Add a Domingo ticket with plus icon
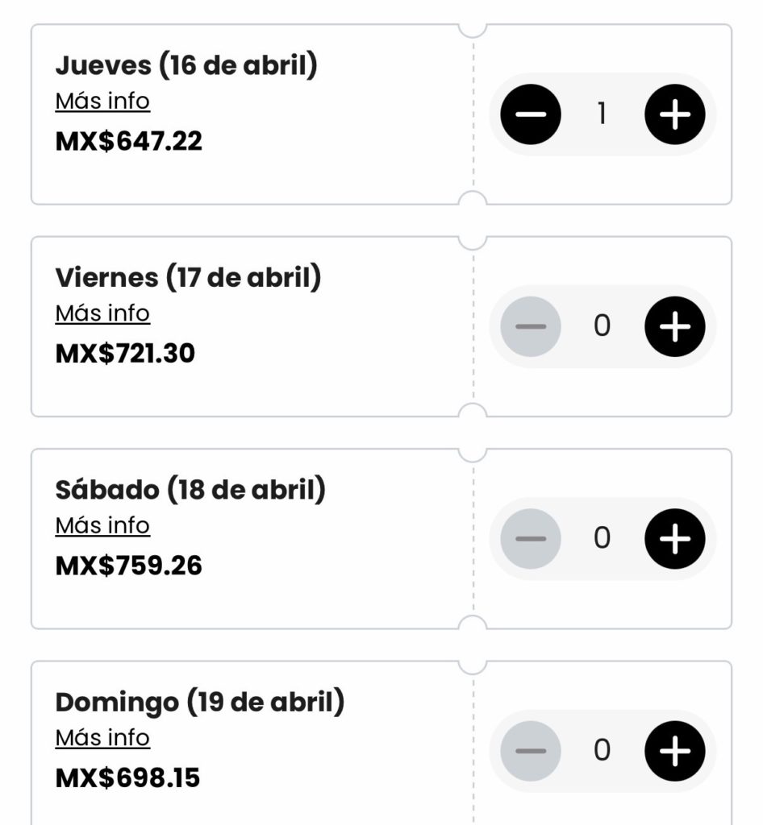Image resolution: width=763 pixels, height=825 pixels. pos(674,751)
